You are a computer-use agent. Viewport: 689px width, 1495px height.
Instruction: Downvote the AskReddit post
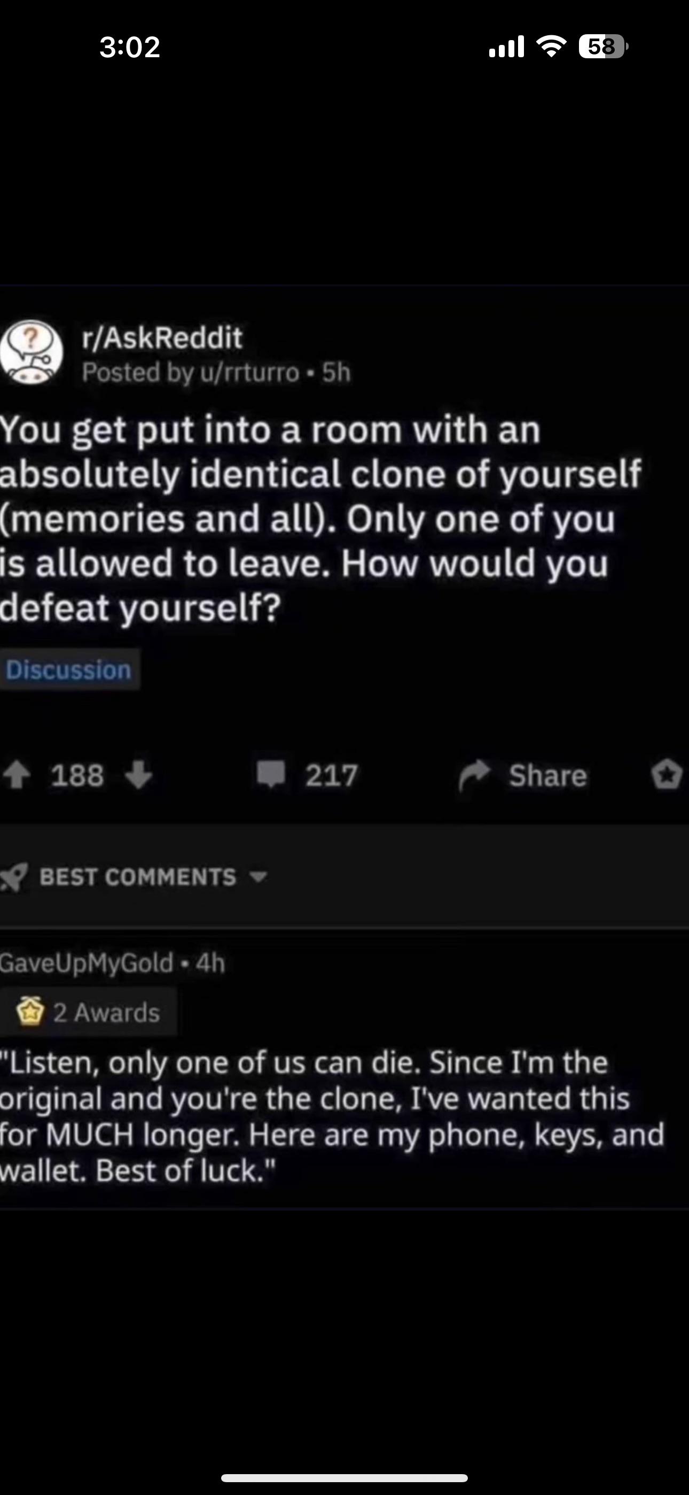138,775
